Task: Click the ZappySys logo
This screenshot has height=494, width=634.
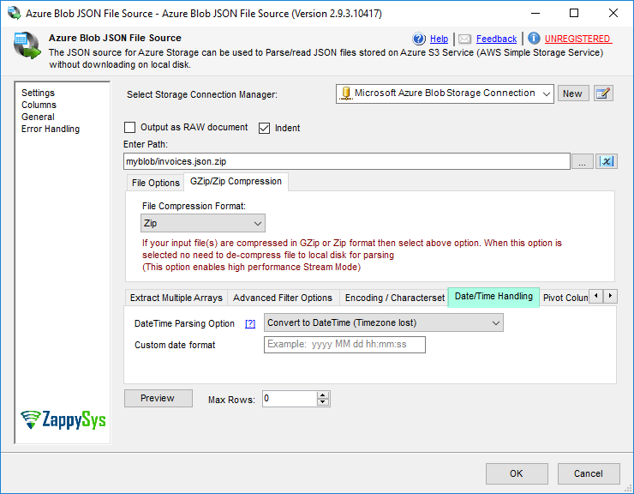Action: (x=63, y=419)
